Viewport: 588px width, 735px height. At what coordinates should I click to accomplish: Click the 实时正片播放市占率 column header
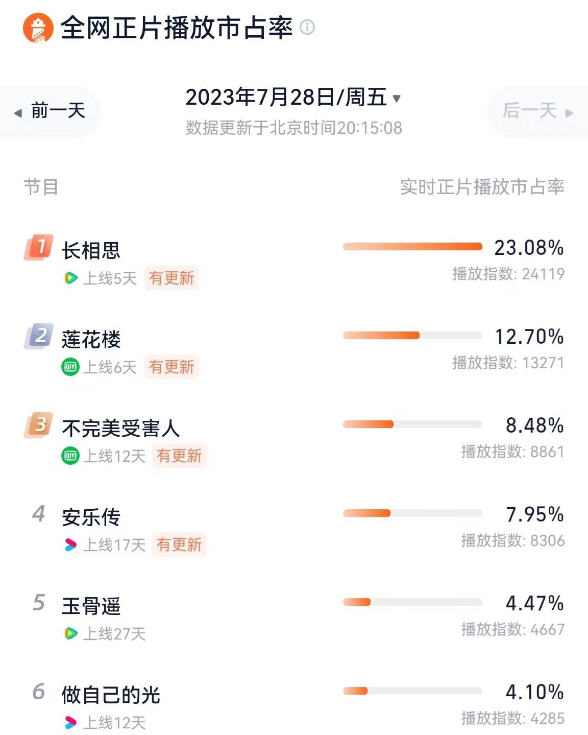pos(482,187)
